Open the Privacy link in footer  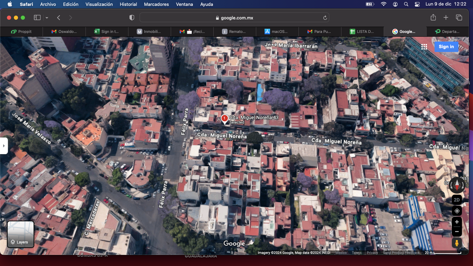(x=372, y=253)
